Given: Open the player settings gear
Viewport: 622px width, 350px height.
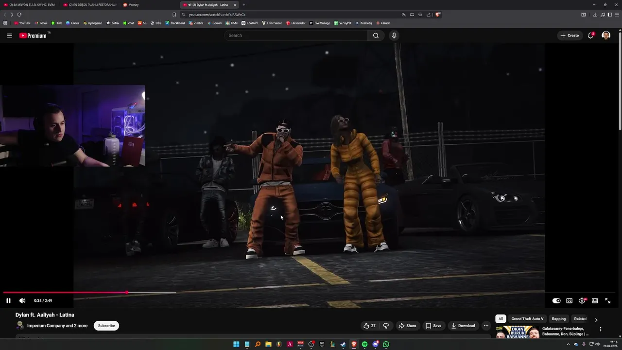Looking at the screenshot, I should (582, 300).
